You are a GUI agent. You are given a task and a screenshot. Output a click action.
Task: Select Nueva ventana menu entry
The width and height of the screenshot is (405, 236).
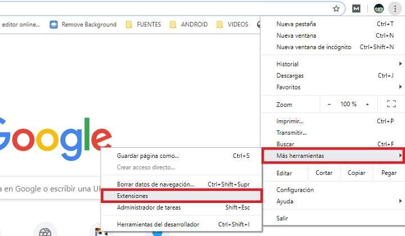(x=332, y=35)
